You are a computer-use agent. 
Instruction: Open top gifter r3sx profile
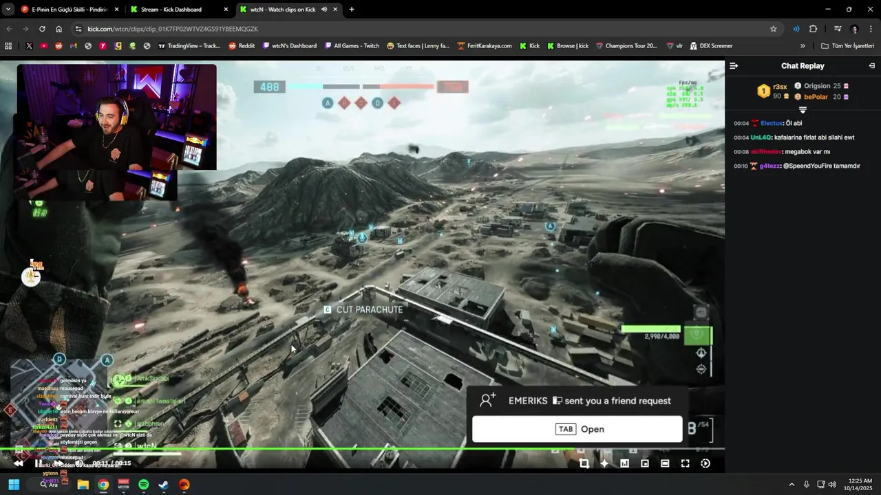(x=780, y=87)
